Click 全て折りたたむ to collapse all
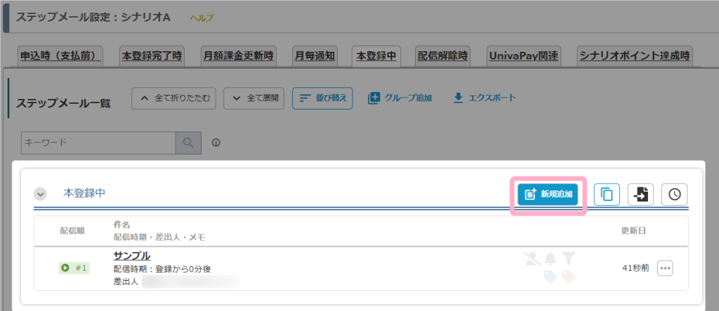The image size is (719, 311). click(x=174, y=98)
